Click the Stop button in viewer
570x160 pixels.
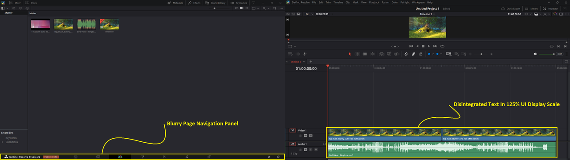click(423, 46)
